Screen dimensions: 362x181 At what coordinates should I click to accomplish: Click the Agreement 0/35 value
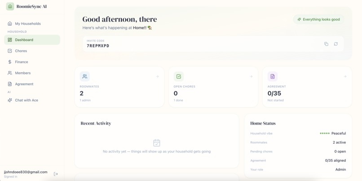[274, 93]
